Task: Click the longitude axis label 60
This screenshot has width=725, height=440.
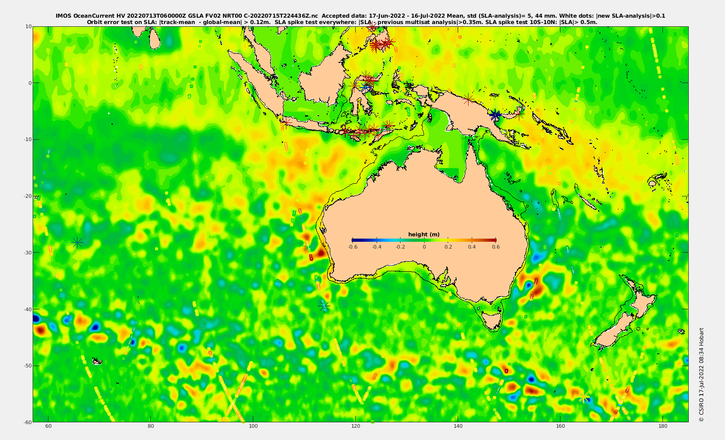Action: tap(48, 426)
